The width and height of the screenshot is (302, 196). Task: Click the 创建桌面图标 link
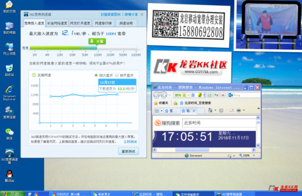111,15
